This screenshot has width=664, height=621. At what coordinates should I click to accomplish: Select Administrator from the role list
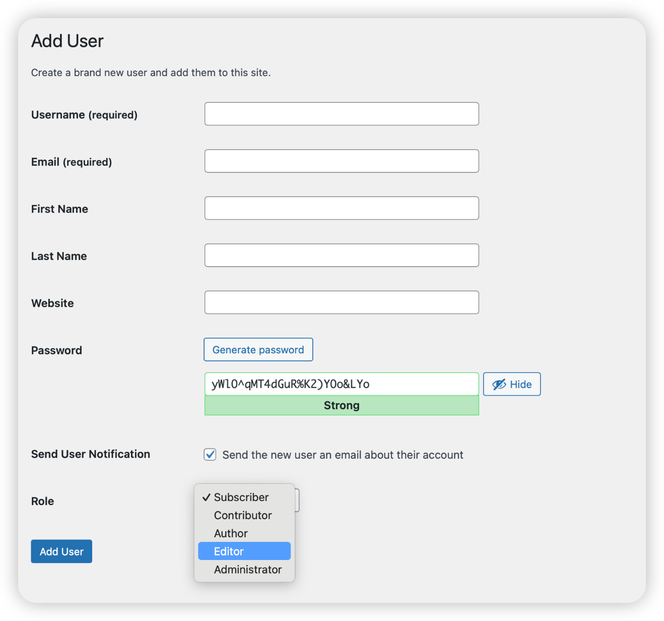[247, 569]
